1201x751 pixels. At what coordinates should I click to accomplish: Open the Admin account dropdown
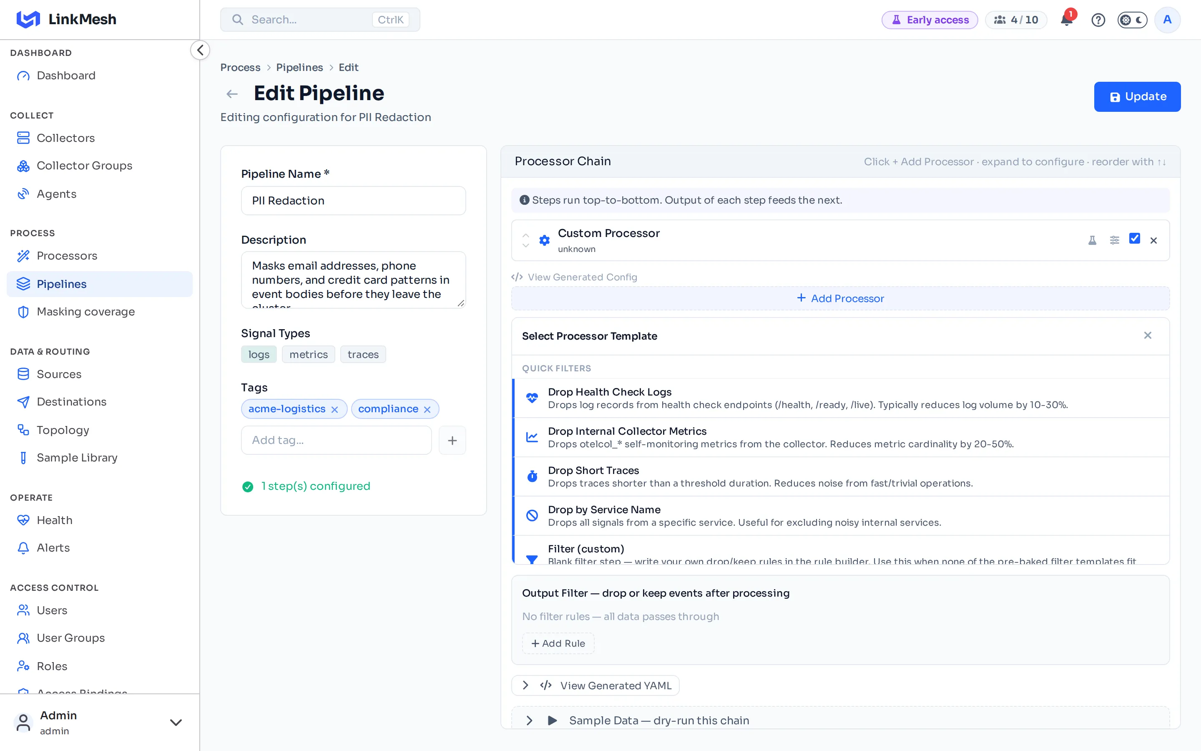click(99, 722)
